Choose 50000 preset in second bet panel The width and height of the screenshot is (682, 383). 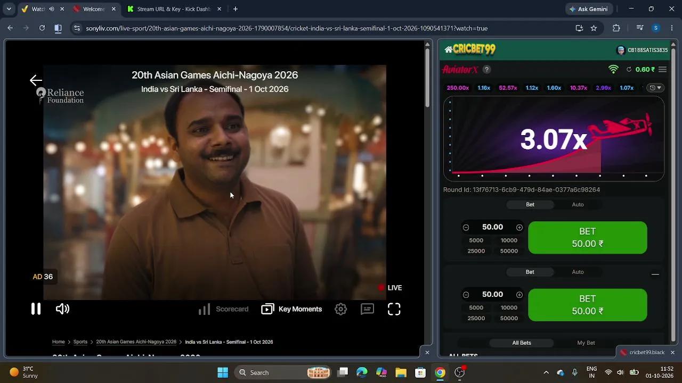(x=509, y=318)
